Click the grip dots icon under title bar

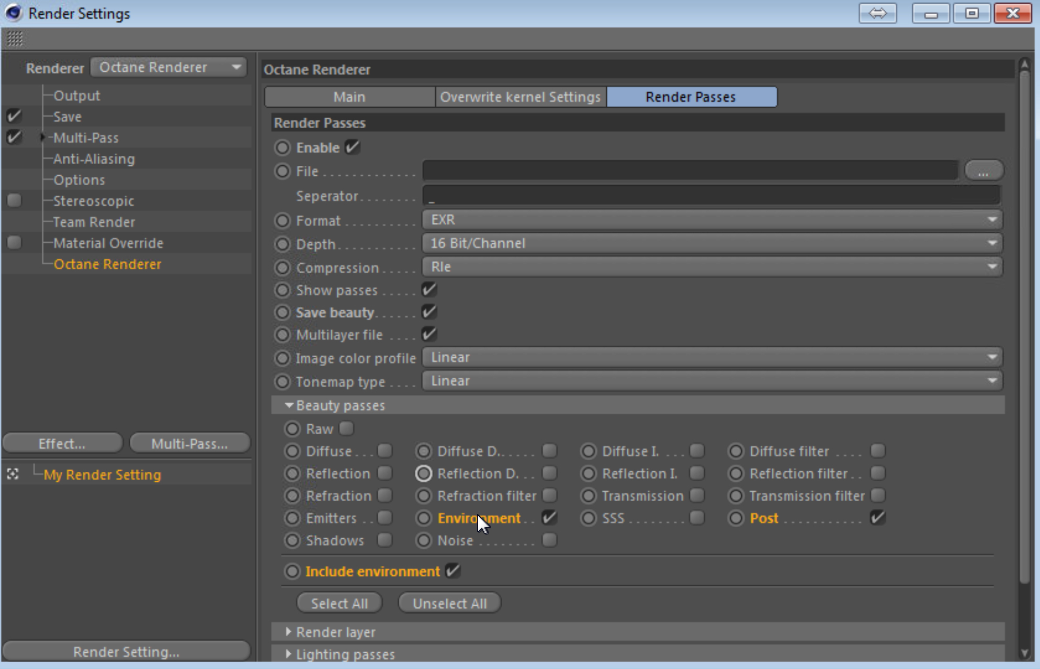(x=15, y=38)
